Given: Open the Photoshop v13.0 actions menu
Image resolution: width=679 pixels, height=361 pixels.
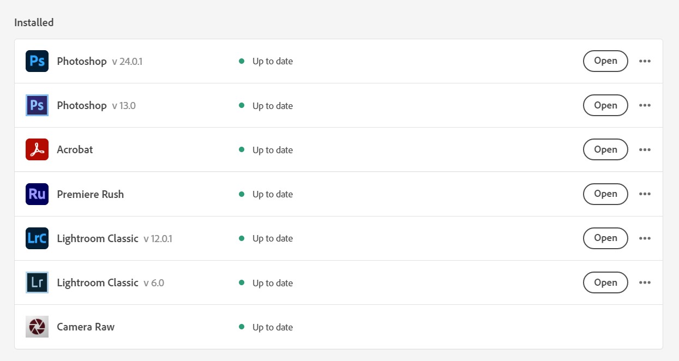Looking at the screenshot, I should pos(645,105).
